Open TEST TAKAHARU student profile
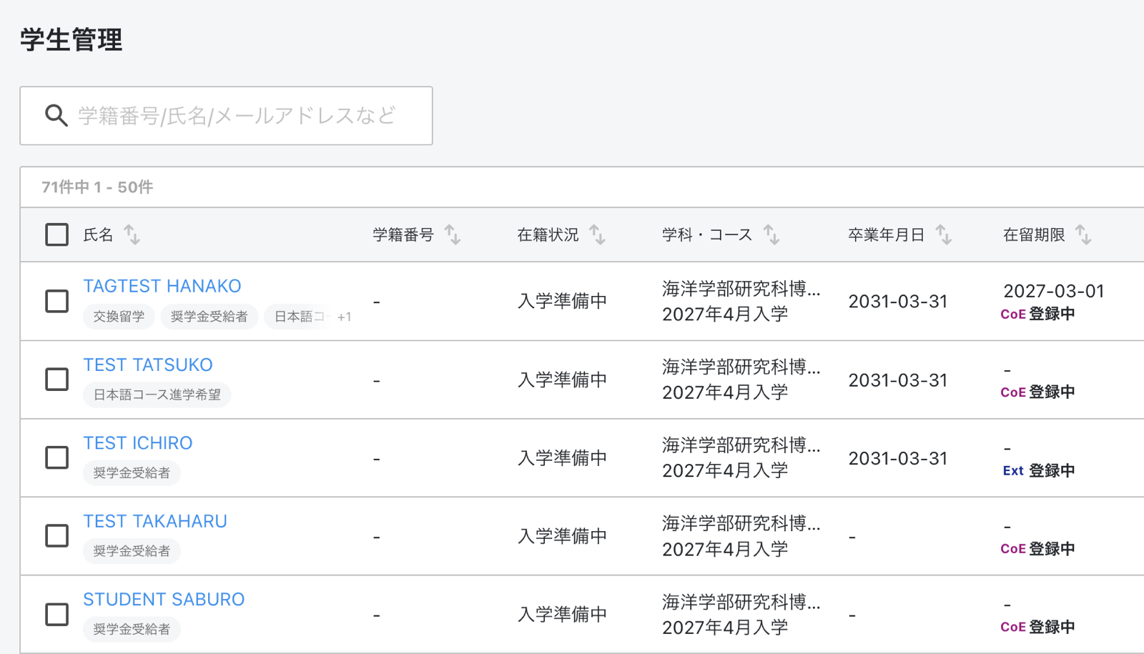This screenshot has width=1144, height=654. [155, 521]
